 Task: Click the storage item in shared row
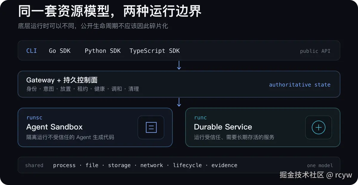click(119, 165)
